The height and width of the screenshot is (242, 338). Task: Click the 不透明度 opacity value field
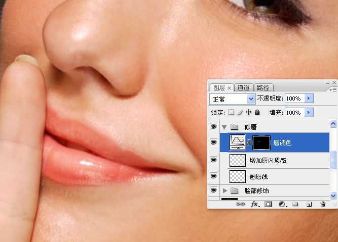click(294, 99)
